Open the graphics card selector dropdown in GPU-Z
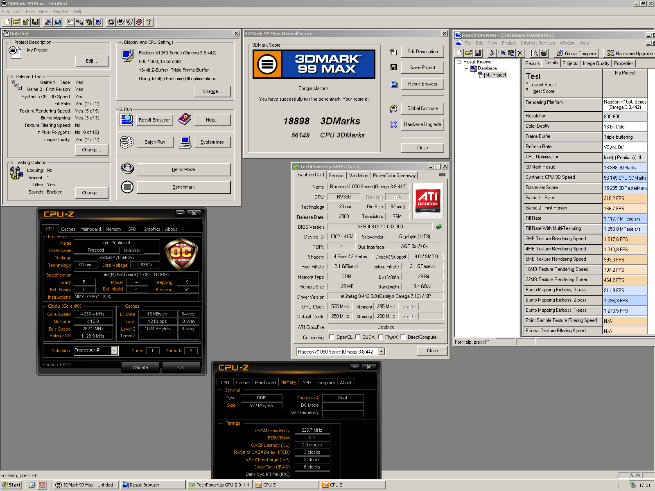The image size is (655, 491). (382, 351)
